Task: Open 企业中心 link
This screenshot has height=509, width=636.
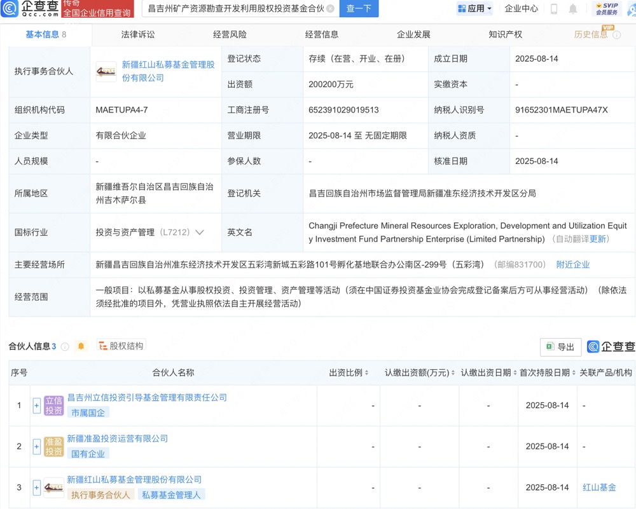Action: 522,8
